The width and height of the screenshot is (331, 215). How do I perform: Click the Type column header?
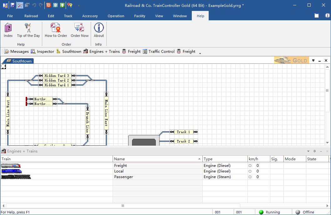pyautogui.click(x=225, y=159)
